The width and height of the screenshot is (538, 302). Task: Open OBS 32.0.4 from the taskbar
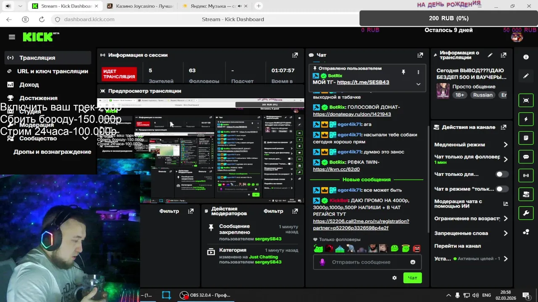pyautogui.click(x=205, y=295)
